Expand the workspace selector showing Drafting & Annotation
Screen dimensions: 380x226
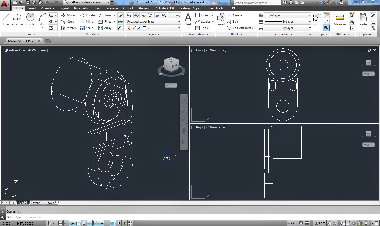click(108, 2)
